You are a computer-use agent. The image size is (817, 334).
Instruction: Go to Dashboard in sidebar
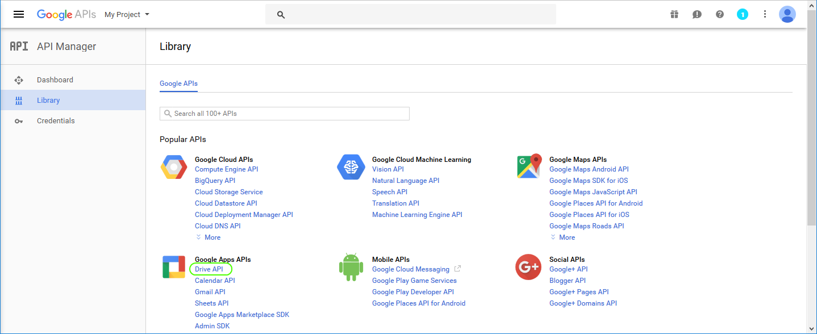click(x=55, y=80)
